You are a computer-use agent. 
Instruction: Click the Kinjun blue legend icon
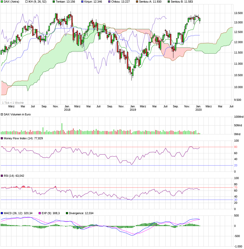82,2
